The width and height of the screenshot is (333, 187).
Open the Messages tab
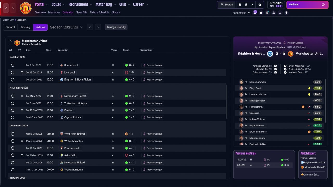point(54,12)
